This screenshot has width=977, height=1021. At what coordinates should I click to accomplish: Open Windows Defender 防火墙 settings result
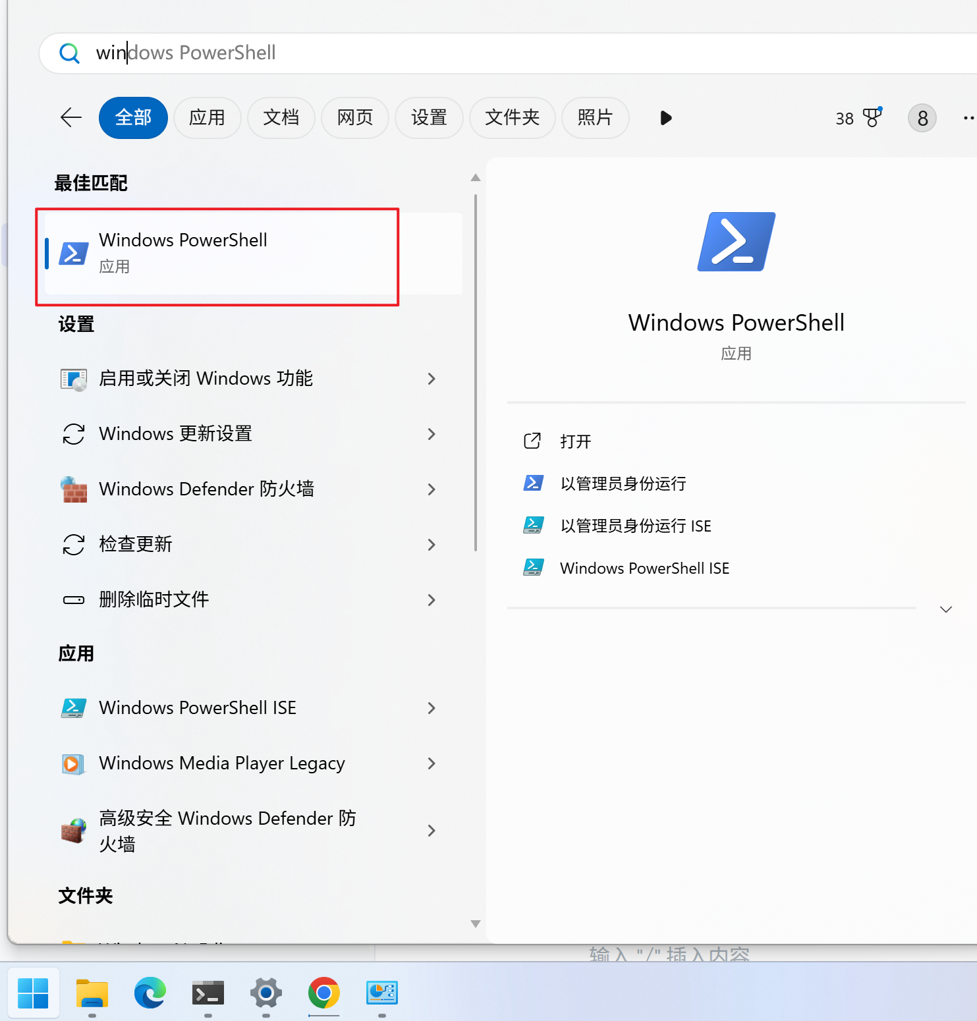point(206,489)
